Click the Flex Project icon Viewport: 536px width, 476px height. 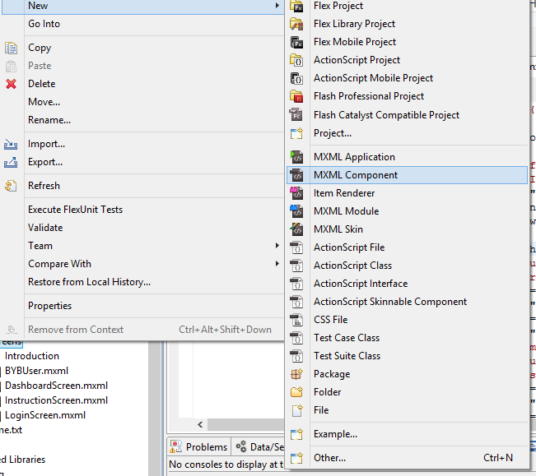click(x=296, y=6)
